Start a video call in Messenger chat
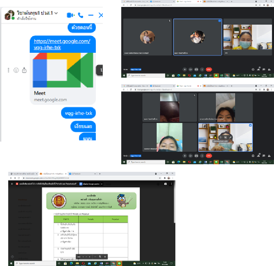This screenshot has width=274, height=266. pos(70,15)
